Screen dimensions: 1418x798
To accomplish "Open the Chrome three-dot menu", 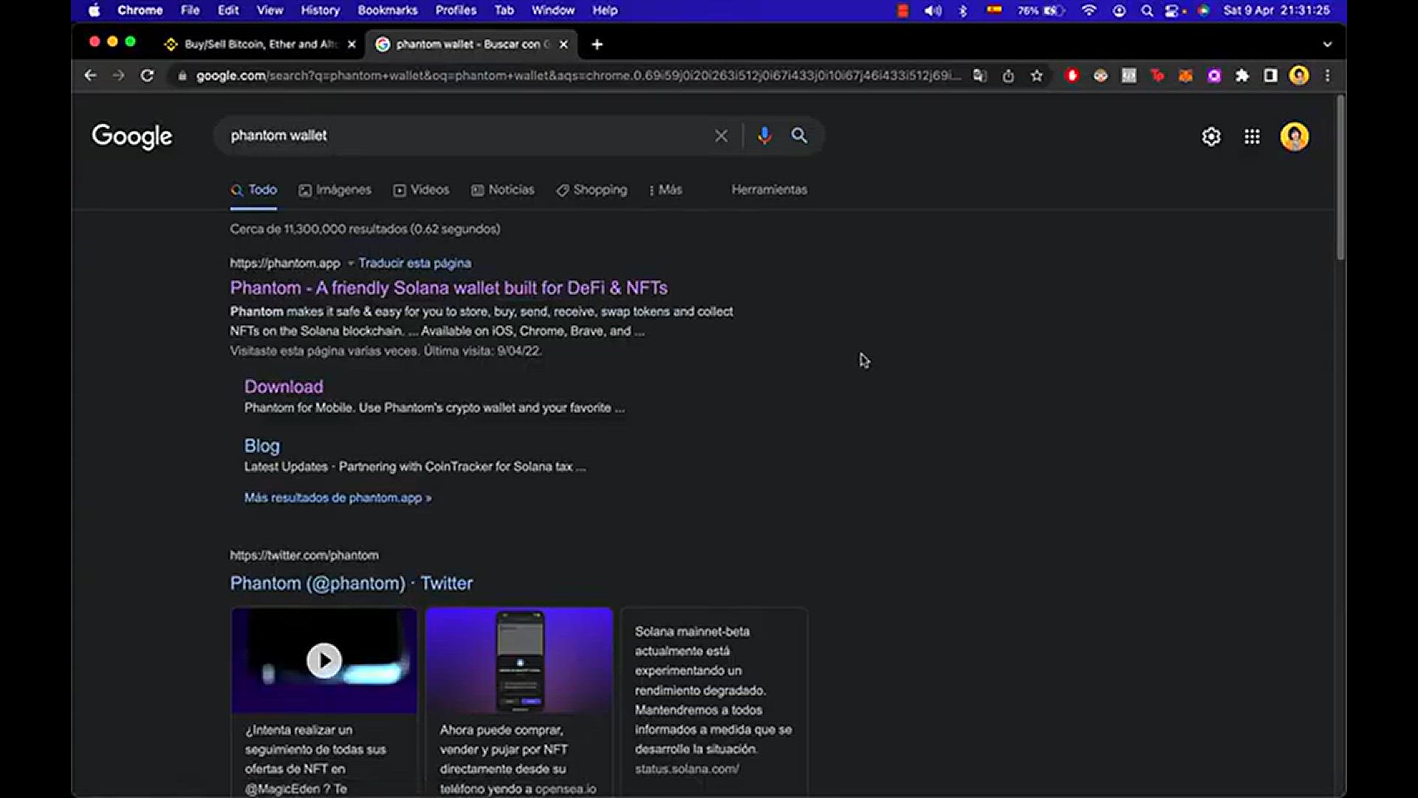I will 1327,75.
